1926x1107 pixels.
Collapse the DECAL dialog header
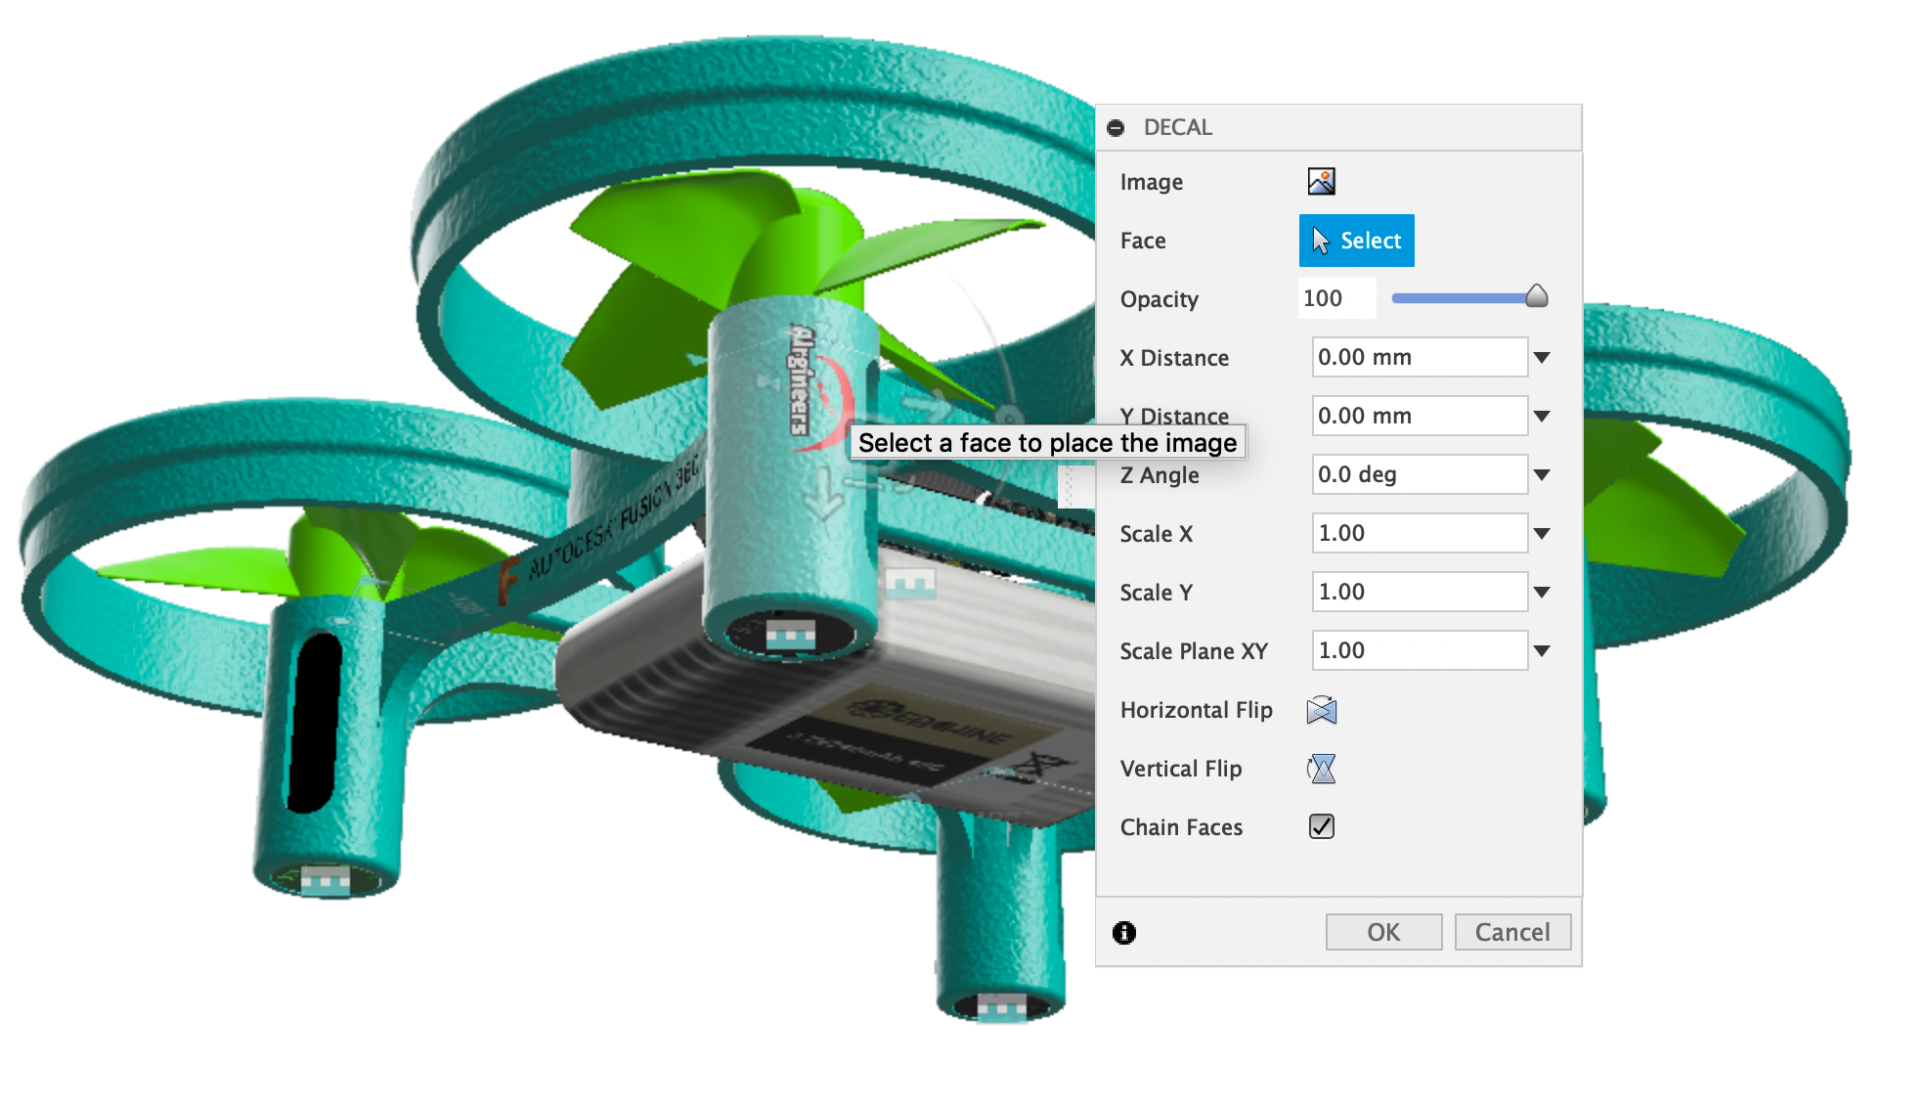(x=1117, y=126)
